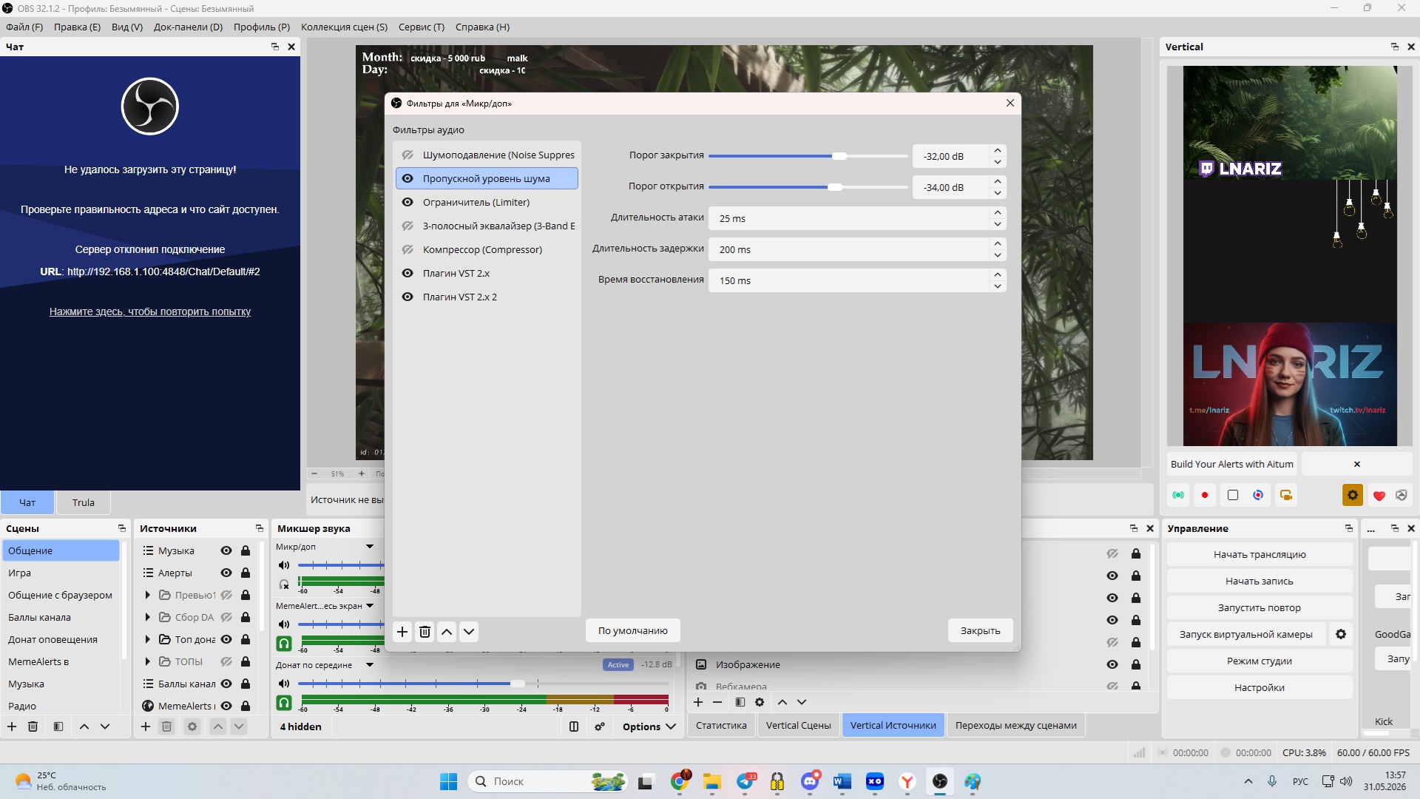Toggle vertical mixer layout icon
1420x799 pixels.
pyautogui.click(x=574, y=726)
